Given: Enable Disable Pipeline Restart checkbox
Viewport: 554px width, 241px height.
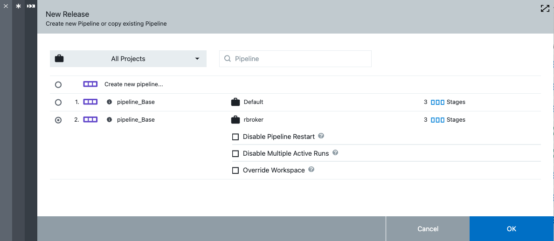Looking at the screenshot, I should coord(235,137).
